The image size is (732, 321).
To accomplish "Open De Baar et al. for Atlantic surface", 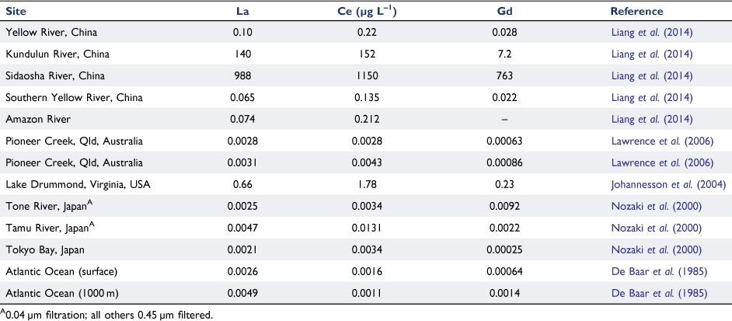I will (x=660, y=271).
